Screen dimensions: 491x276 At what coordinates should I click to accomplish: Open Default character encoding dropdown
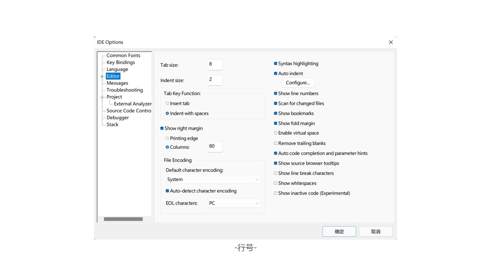click(x=213, y=179)
